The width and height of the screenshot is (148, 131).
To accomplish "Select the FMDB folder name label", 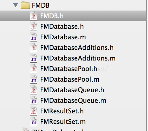I will click(41, 5).
